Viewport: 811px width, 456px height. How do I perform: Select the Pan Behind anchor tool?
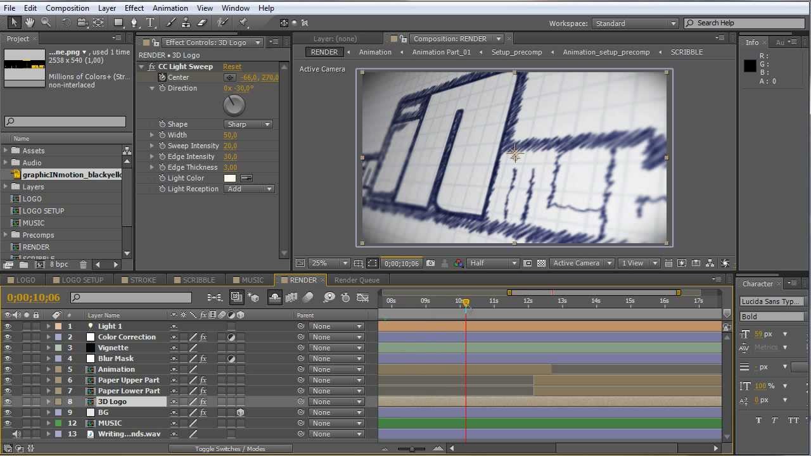[x=98, y=22]
